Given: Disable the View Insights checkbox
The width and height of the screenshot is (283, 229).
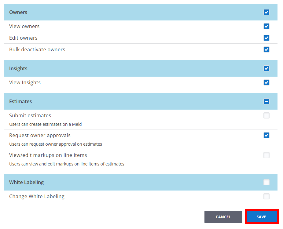Looking at the screenshot, I should 266,82.
